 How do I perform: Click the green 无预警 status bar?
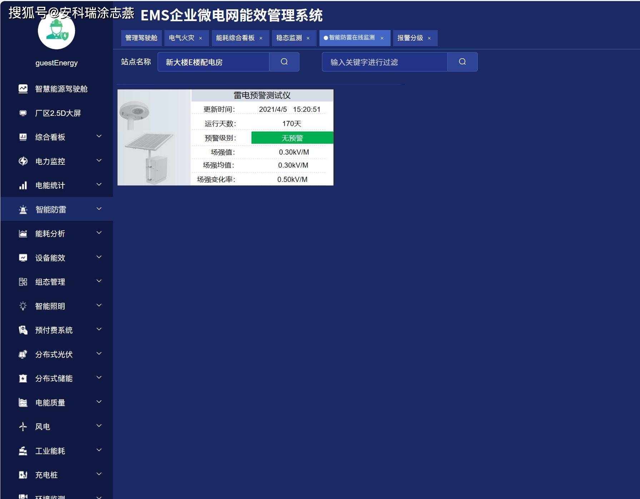292,138
